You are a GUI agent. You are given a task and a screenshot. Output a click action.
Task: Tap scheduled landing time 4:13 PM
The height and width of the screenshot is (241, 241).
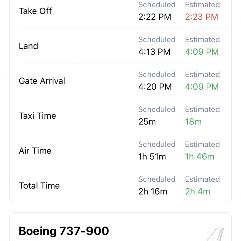point(154,52)
